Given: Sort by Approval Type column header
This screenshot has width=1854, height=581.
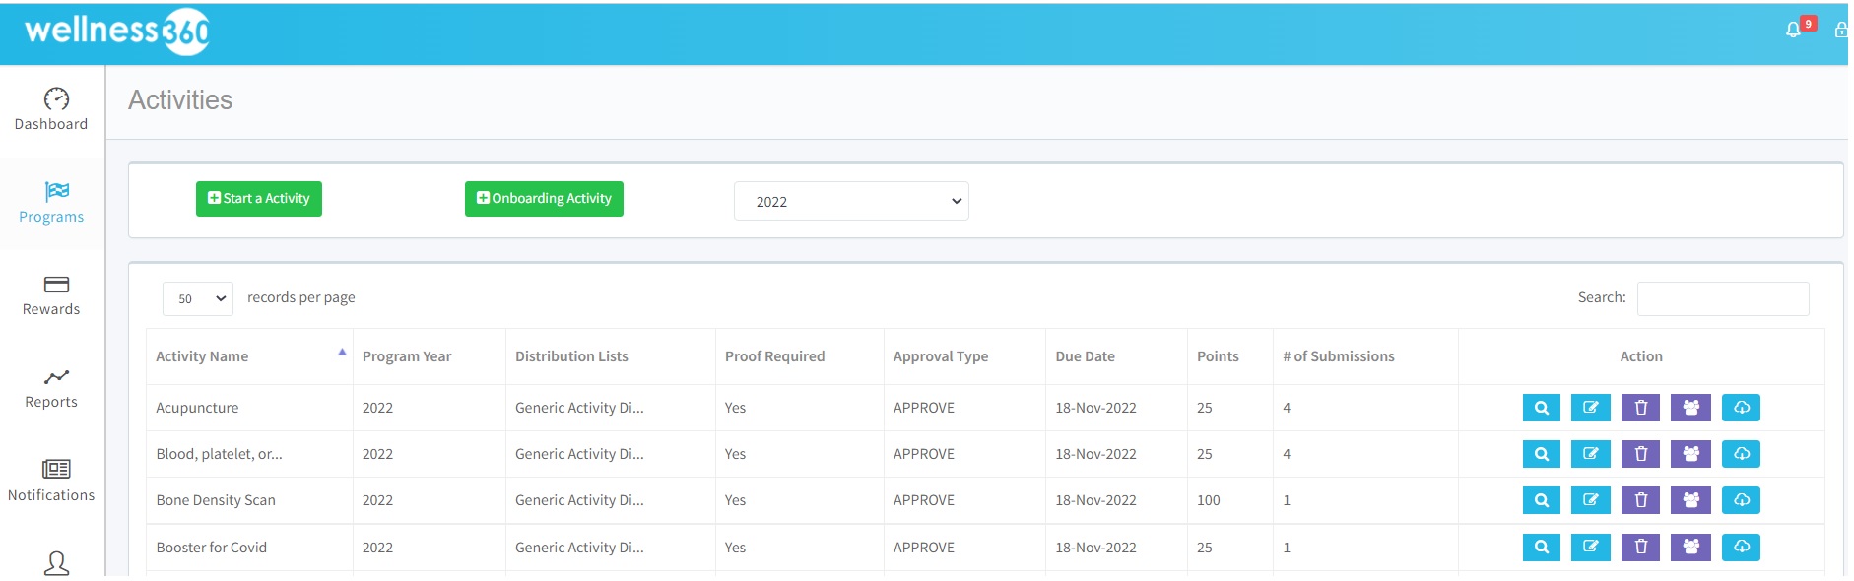Looking at the screenshot, I should coord(964,356).
